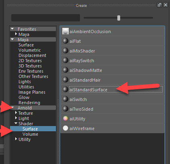Viewport: 170px width, 164px height.
Task: Select the aiMixShader sphere icon
Action: tap(66, 50)
